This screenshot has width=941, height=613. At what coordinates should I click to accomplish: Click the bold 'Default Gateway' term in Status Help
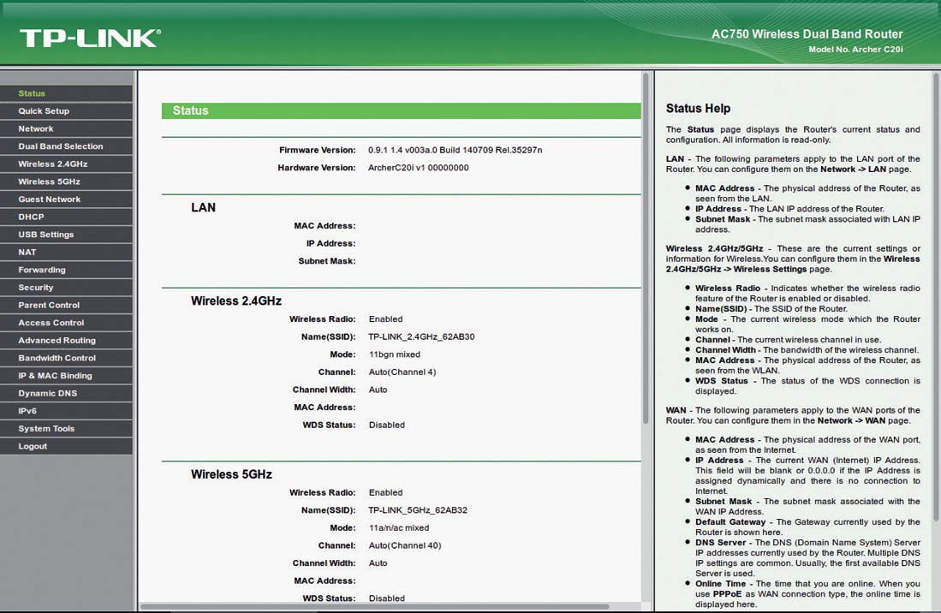[x=730, y=522]
